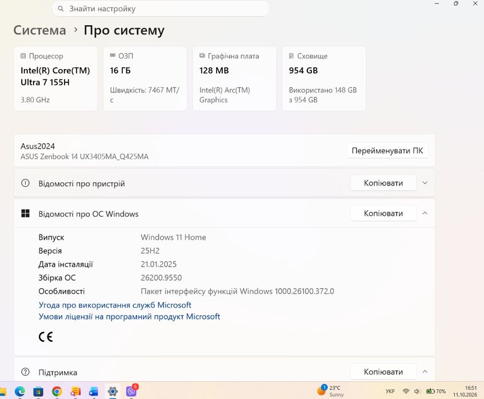Viewport: 484px width, 399px height.
Task: Click the Швидкість: 7467 MT/с text
Action: [145, 95]
